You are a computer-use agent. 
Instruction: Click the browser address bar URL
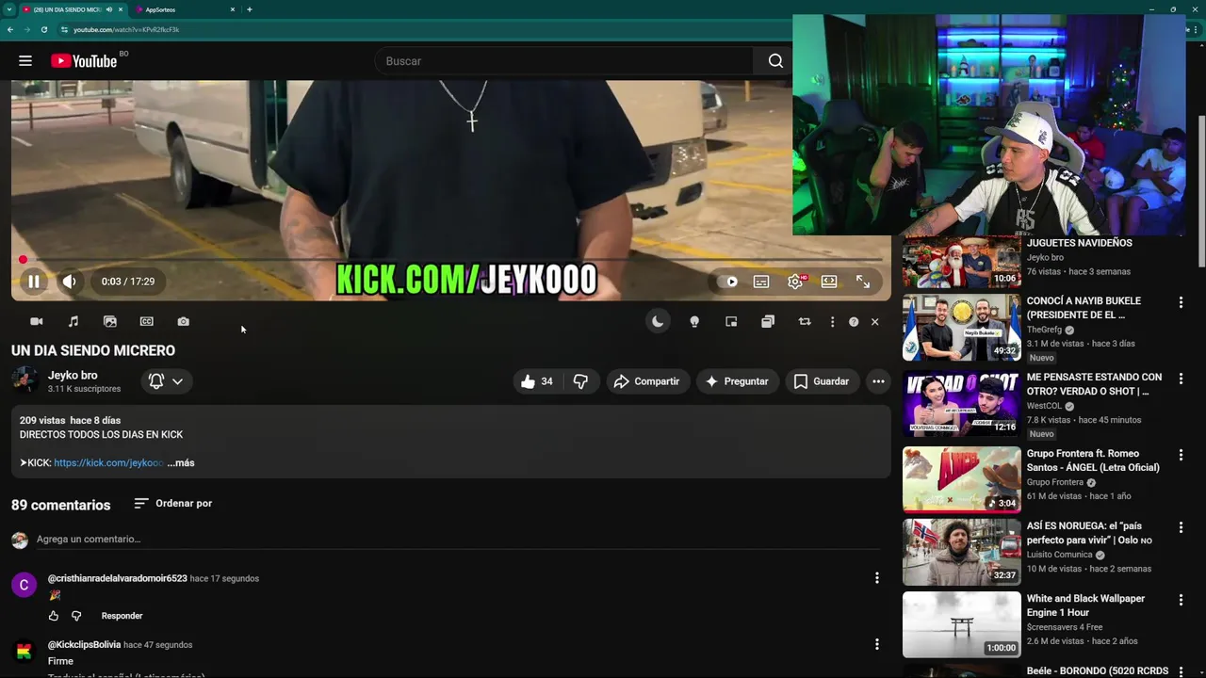126,29
